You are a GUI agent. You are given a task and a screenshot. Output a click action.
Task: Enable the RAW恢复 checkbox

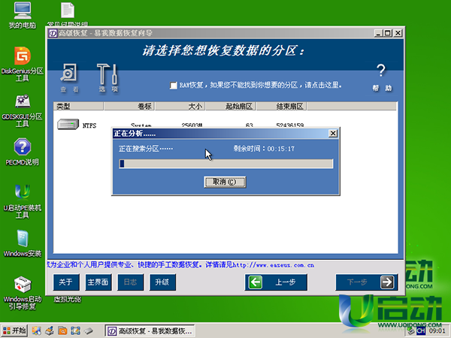click(x=174, y=86)
